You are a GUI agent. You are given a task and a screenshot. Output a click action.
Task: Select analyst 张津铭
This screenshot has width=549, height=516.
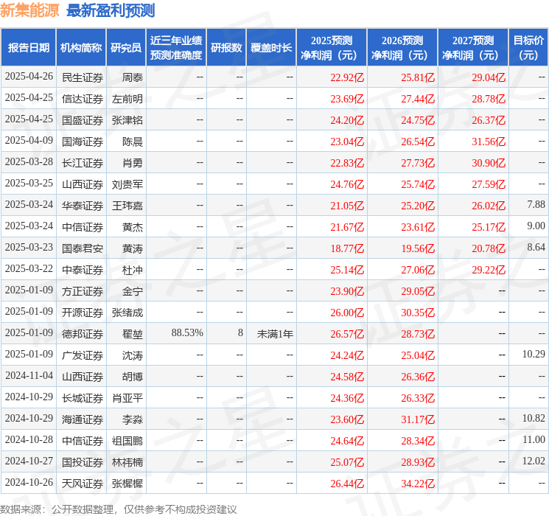point(127,120)
